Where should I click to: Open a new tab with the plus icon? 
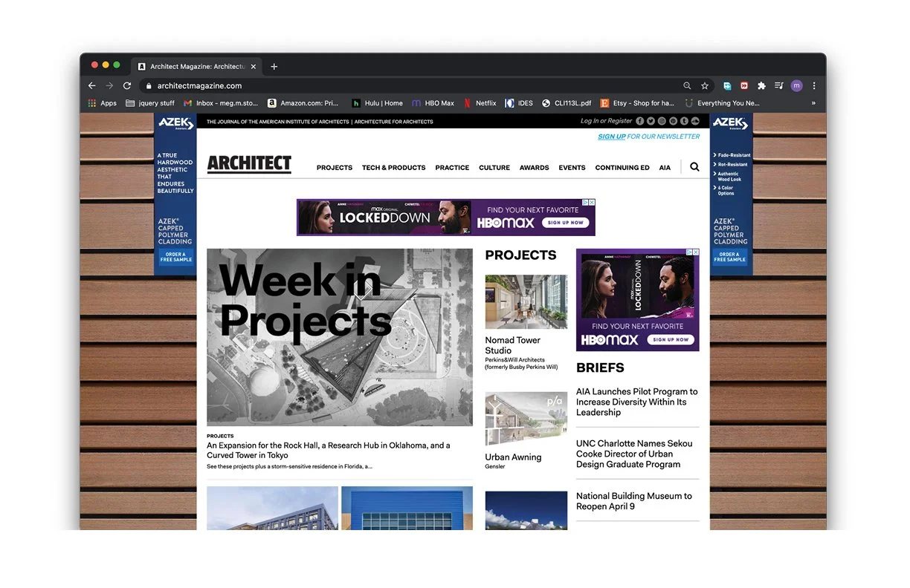[x=274, y=66]
